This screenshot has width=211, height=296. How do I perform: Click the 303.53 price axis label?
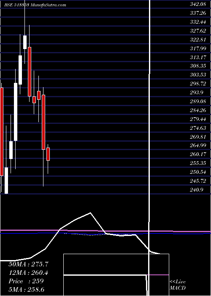click(x=197, y=75)
